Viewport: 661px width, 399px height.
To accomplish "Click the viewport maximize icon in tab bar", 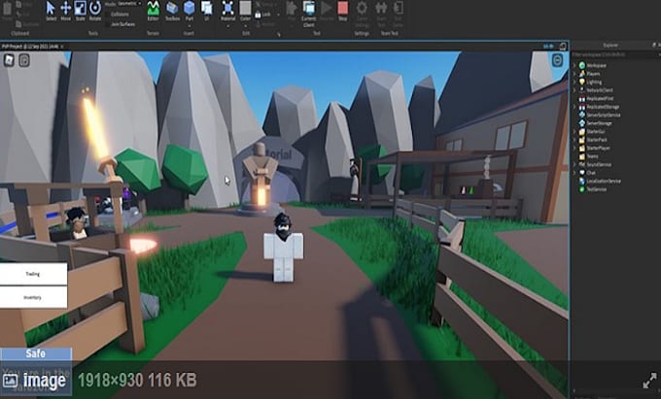I will 563,46.
